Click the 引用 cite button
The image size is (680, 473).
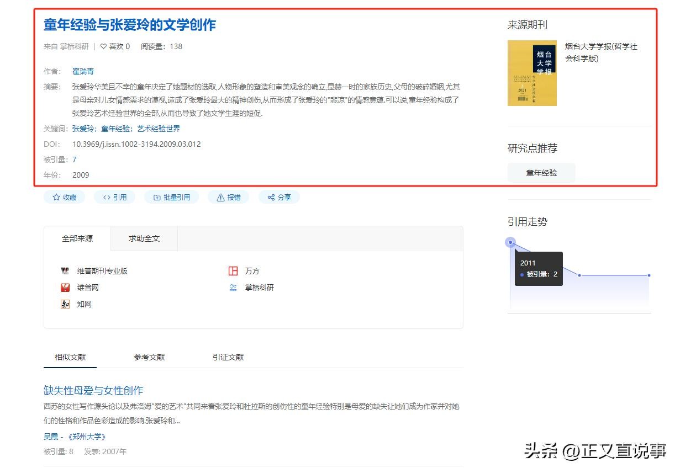point(114,197)
